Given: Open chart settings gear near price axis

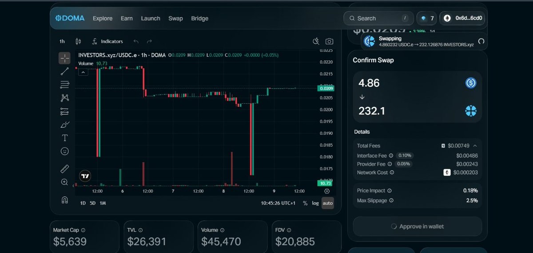Looking at the screenshot, I should [x=327, y=191].
